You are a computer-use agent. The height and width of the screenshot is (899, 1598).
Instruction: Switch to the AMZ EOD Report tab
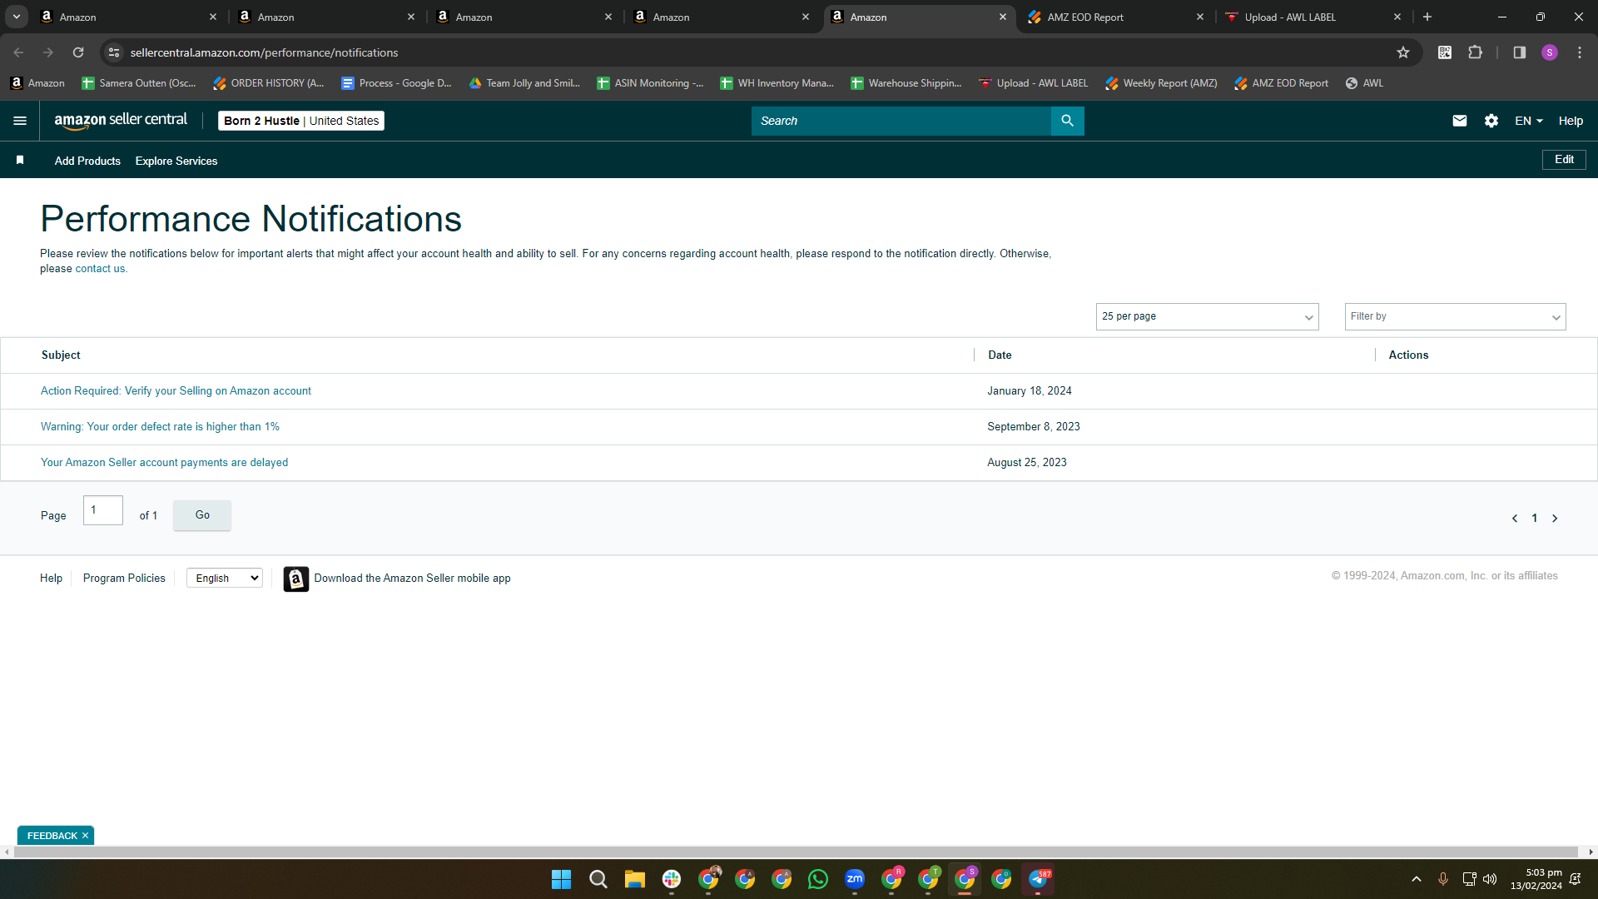(x=1115, y=17)
